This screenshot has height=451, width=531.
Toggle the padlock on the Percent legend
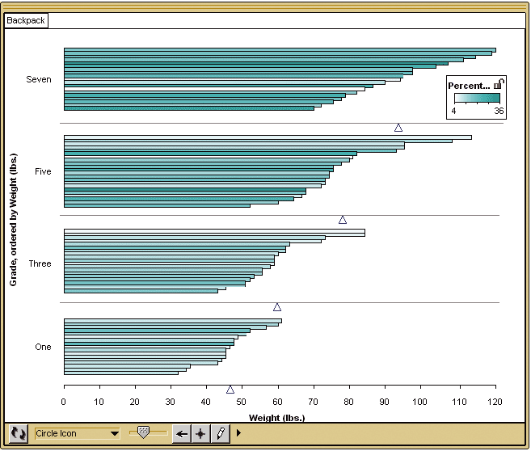[x=499, y=84]
